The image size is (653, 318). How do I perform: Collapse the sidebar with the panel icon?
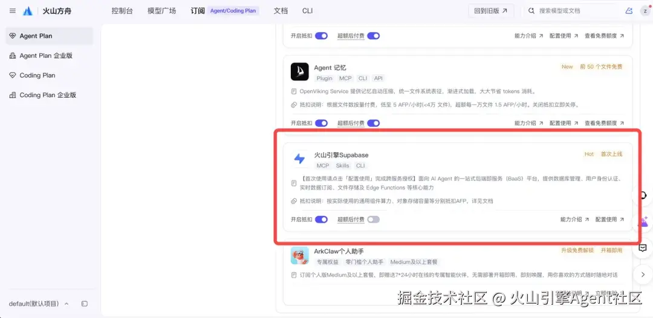[85, 304]
